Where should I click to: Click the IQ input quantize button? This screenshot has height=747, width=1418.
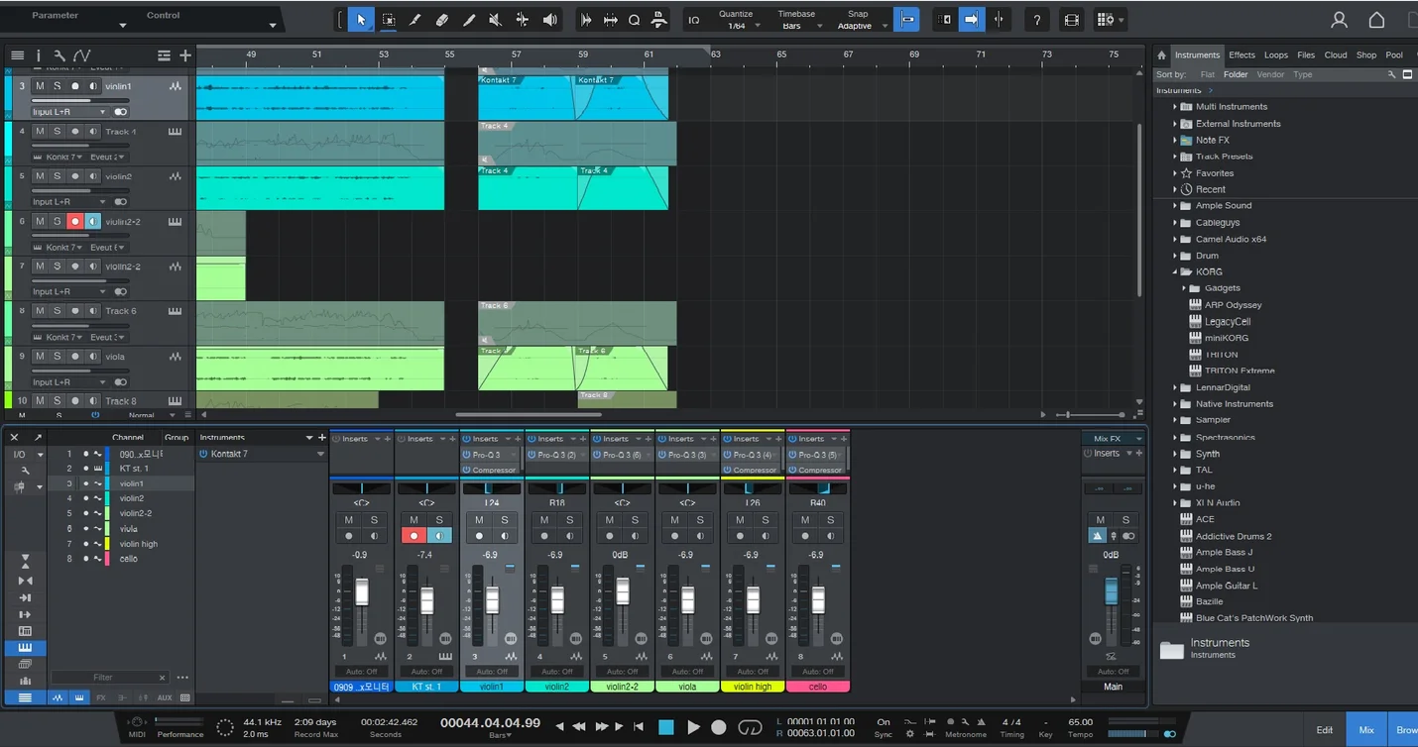(x=694, y=20)
